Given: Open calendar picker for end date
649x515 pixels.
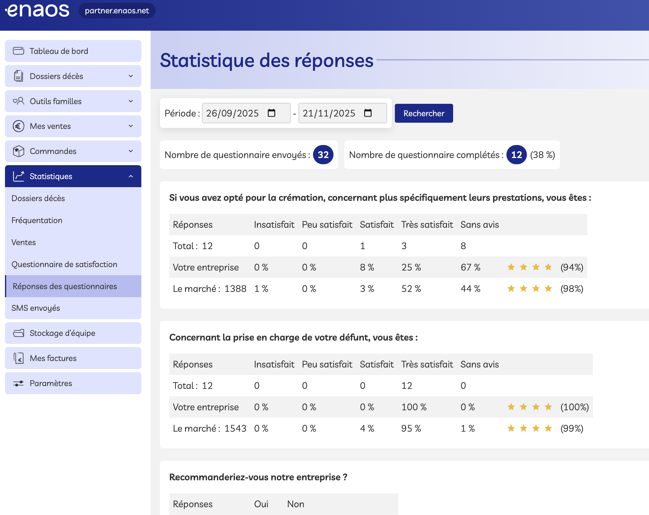Looking at the screenshot, I should 368,113.
